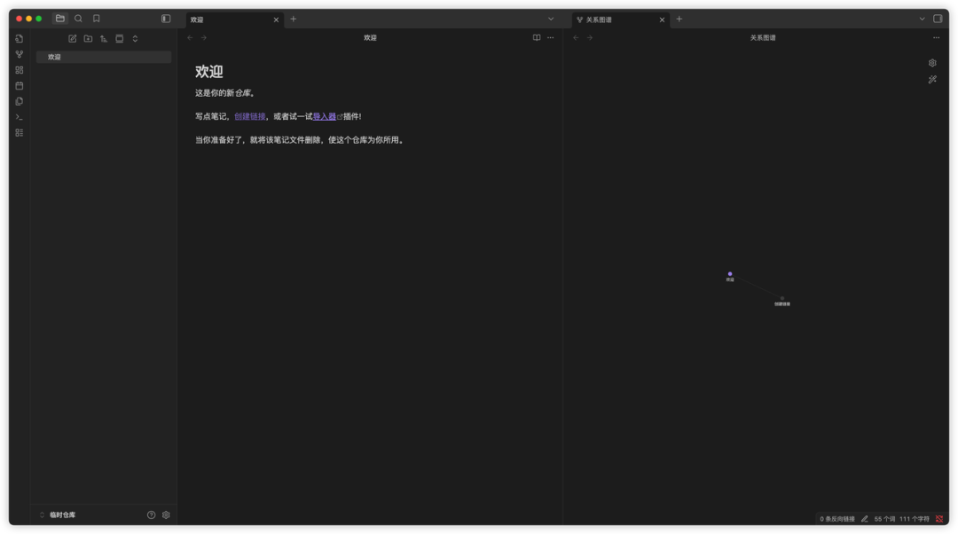Open the 导入器 external link
Image resolution: width=958 pixels, height=534 pixels.
(x=325, y=117)
